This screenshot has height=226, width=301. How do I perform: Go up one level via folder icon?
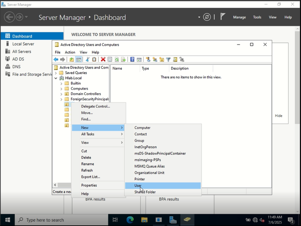(x=72, y=59)
